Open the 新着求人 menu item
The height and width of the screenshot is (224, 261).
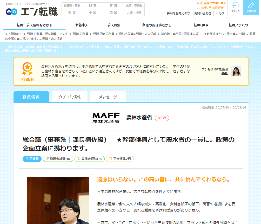tap(82, 25)
